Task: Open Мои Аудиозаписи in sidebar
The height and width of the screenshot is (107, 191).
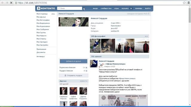Action: pos(43,26)
